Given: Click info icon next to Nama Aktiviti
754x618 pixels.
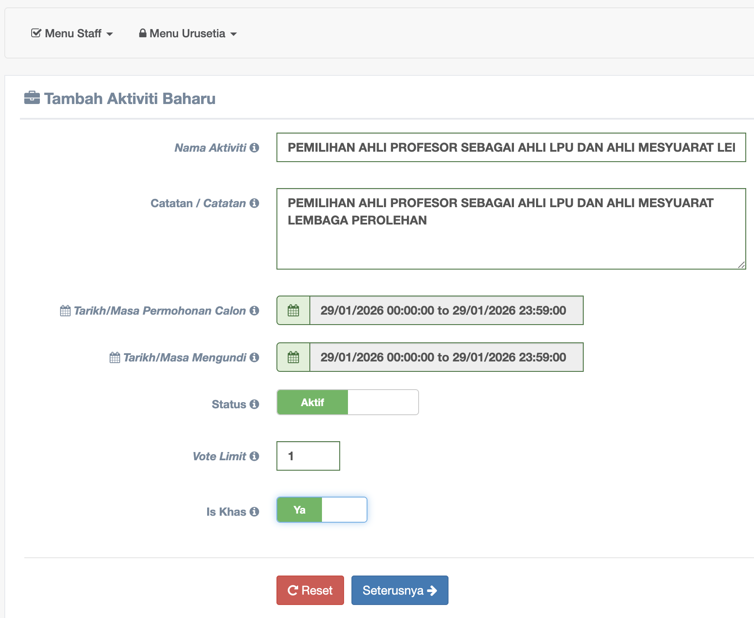Looking at the screenshot, I should (x=254, y=148).
